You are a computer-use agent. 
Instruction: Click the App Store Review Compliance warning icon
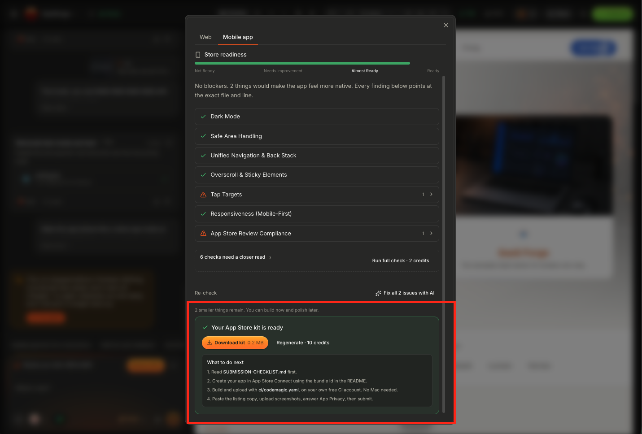pyautogui.click(x=203, y=234)
